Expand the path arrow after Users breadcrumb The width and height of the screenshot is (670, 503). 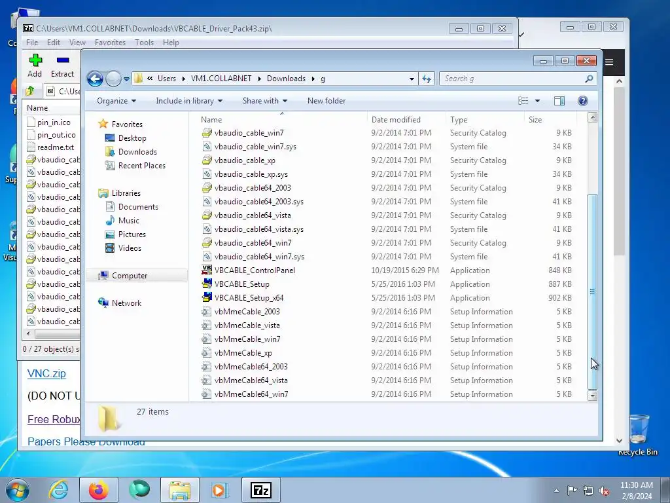pyautogui.click(x=183, y=79)
